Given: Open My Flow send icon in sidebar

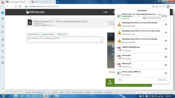Looking at the screenshot, I should point(2,32).
